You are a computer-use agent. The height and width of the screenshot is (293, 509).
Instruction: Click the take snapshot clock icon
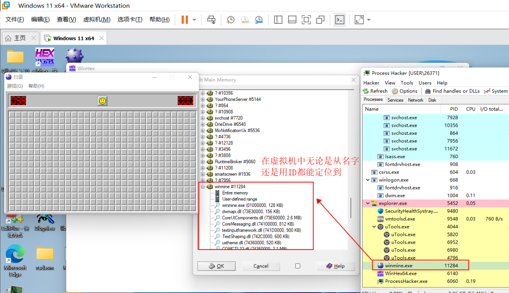tap(230, 20)
